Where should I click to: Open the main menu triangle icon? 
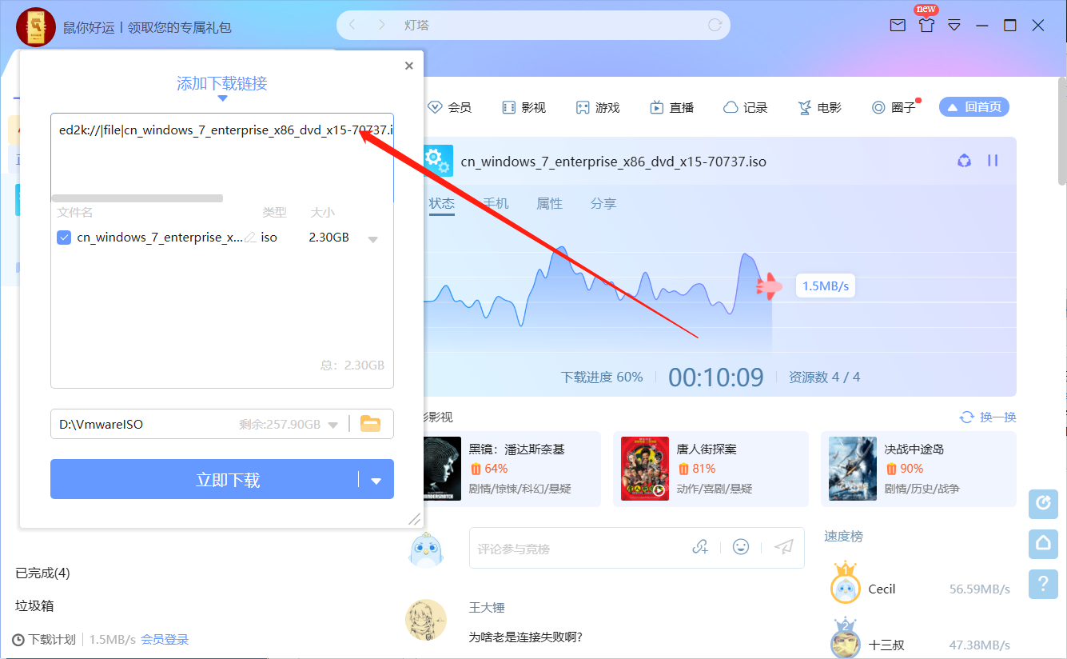pyautogui.click(x=954, y=26)
